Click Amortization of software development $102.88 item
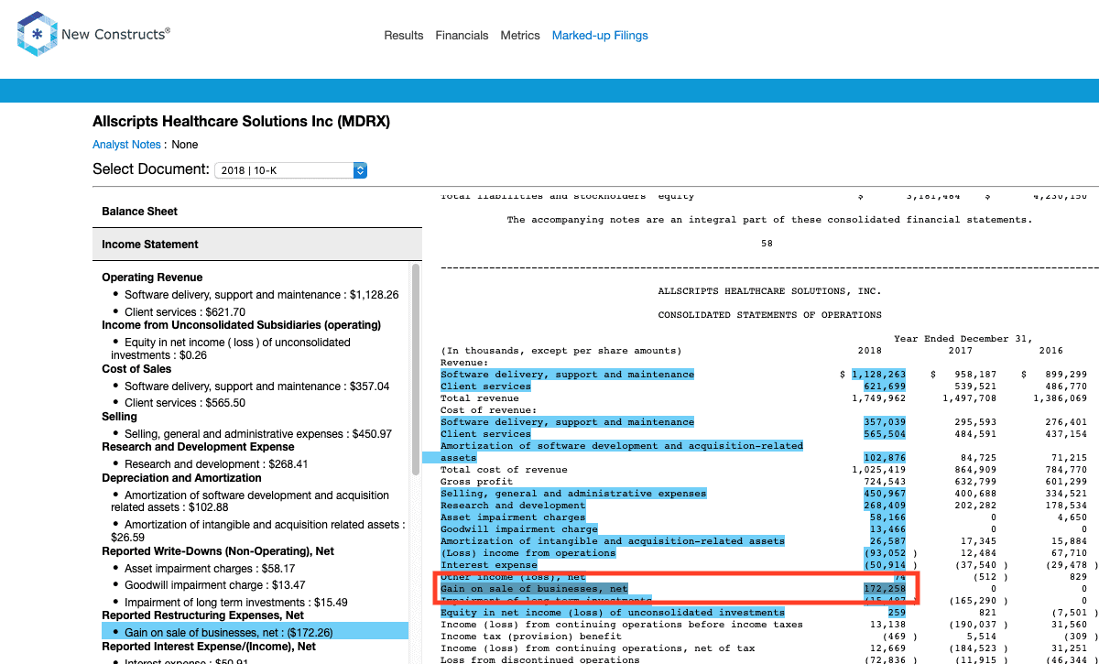 click(250, 501)
